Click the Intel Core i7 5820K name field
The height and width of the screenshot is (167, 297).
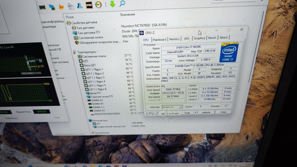point(189,47)
